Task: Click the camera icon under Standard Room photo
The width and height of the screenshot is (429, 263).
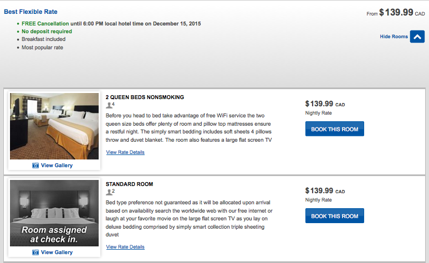Action: coord(36,252)
